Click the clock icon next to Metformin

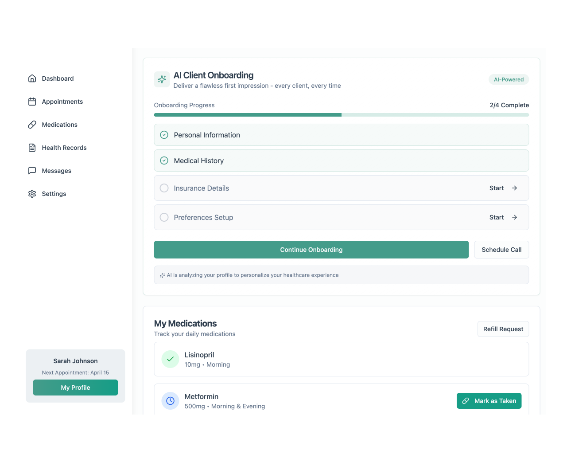(x=170, y=400)
